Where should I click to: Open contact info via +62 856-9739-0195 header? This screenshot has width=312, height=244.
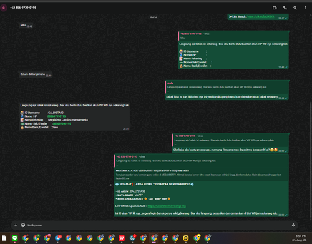(23, 8)
